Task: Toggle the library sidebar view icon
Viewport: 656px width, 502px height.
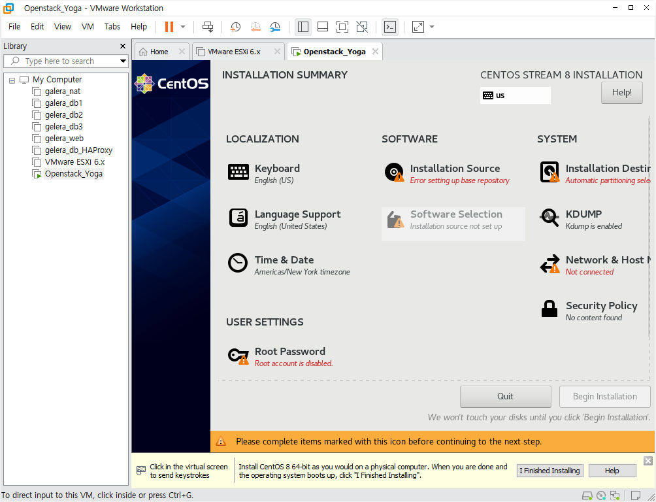Action: coord(303,27)
